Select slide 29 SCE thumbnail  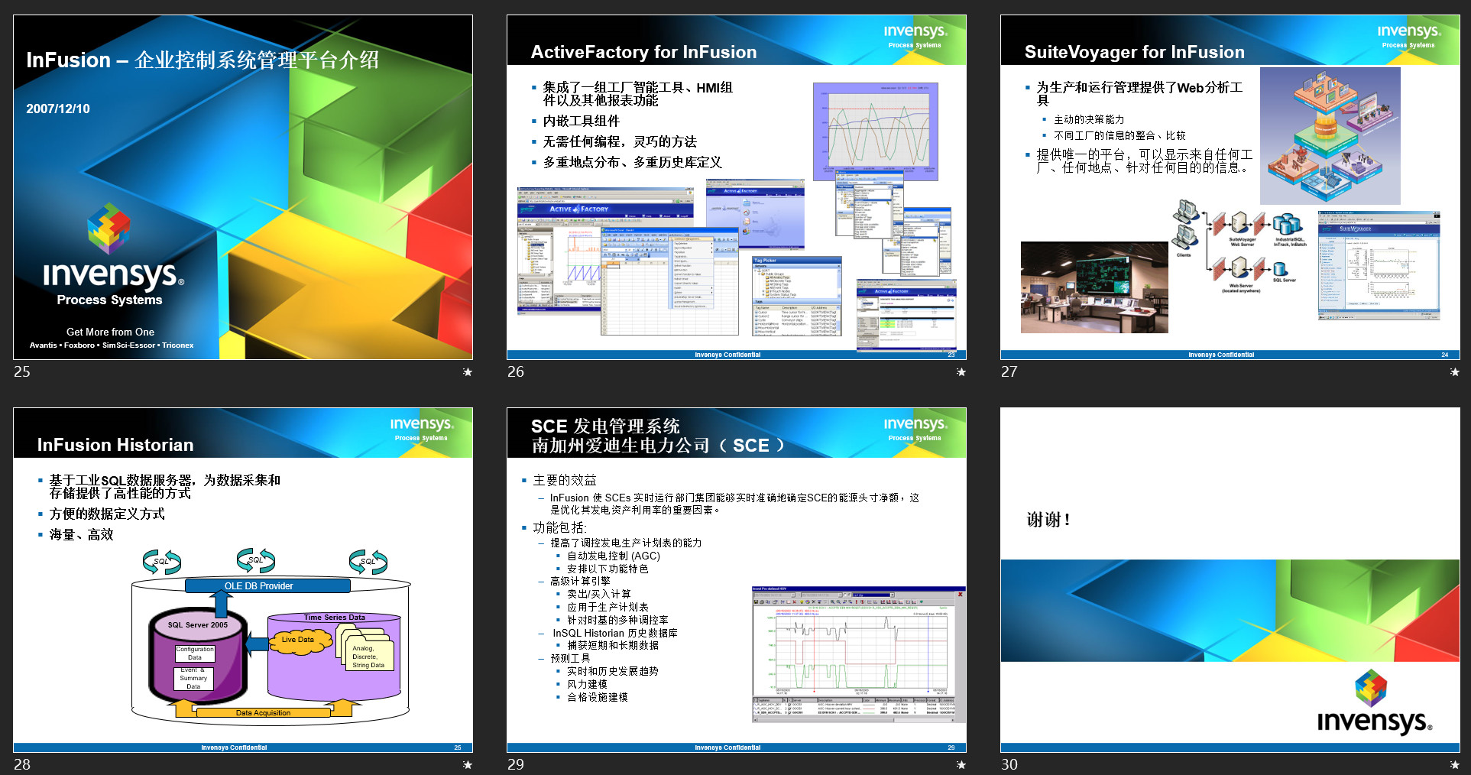coord(737,580)
